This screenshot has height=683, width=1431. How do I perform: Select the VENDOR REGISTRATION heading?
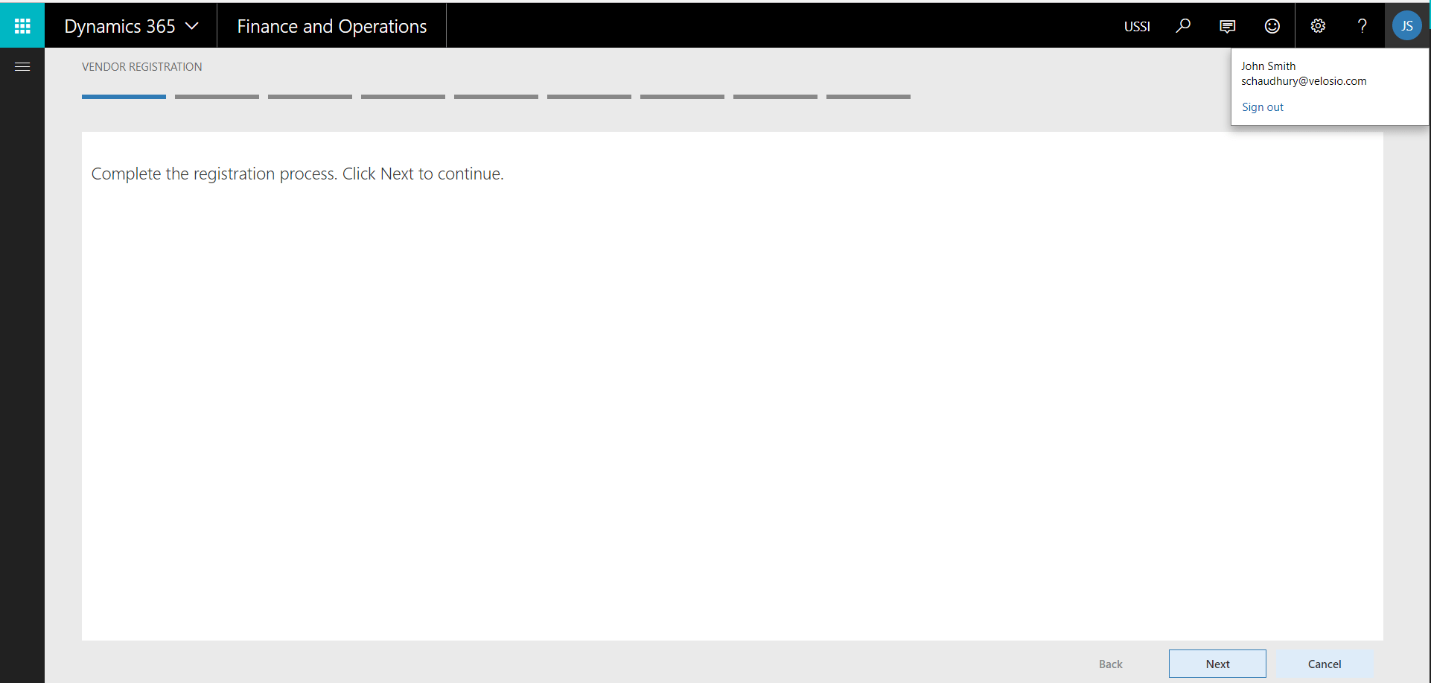pyautogui.click(x=141, y=66)
